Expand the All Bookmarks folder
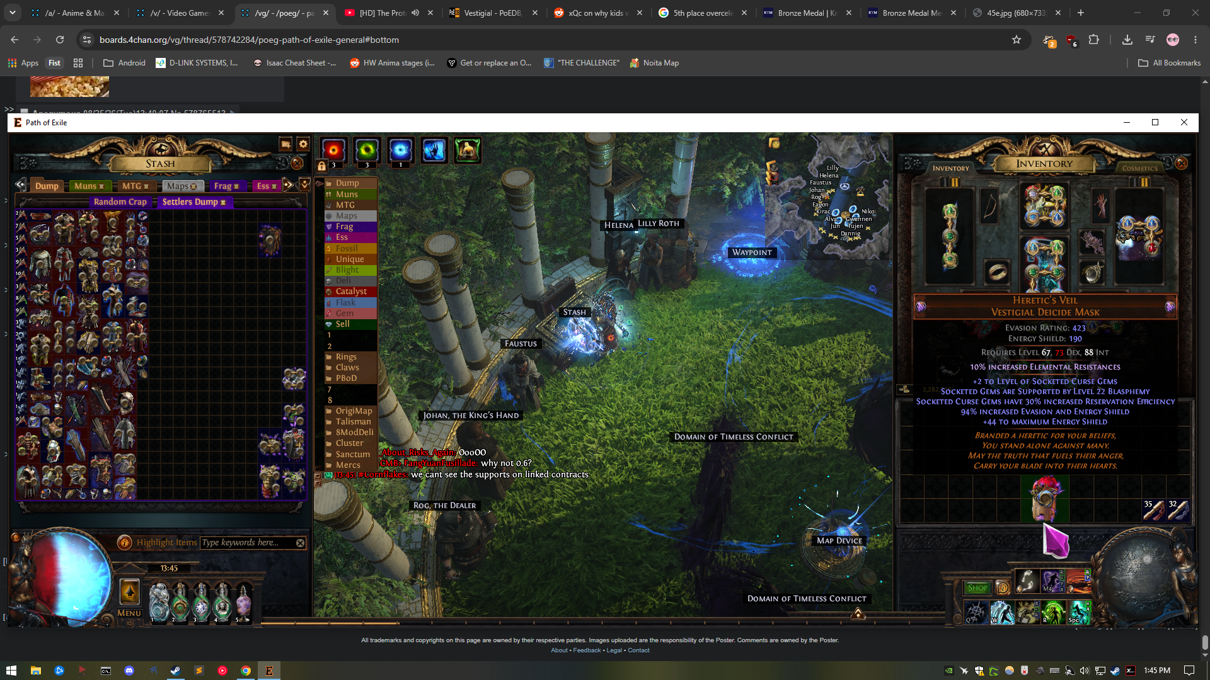This screenshot has width=1210, height=680. tap(1169, 63)
